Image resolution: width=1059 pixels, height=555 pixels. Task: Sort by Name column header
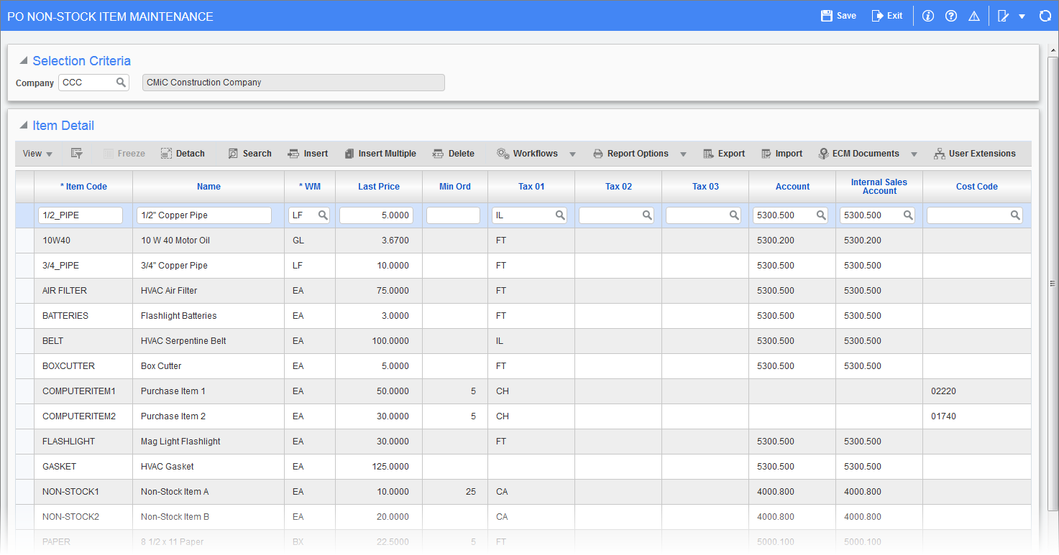[208, 187]
